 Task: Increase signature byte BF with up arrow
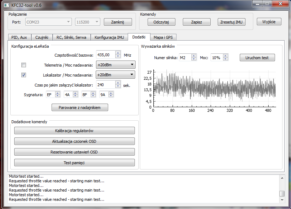(x=94, y=93)
